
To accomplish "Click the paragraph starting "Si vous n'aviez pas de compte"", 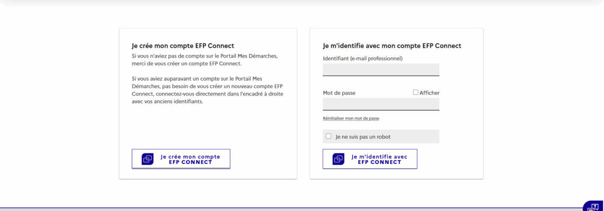I will click(x=205, y=60).
